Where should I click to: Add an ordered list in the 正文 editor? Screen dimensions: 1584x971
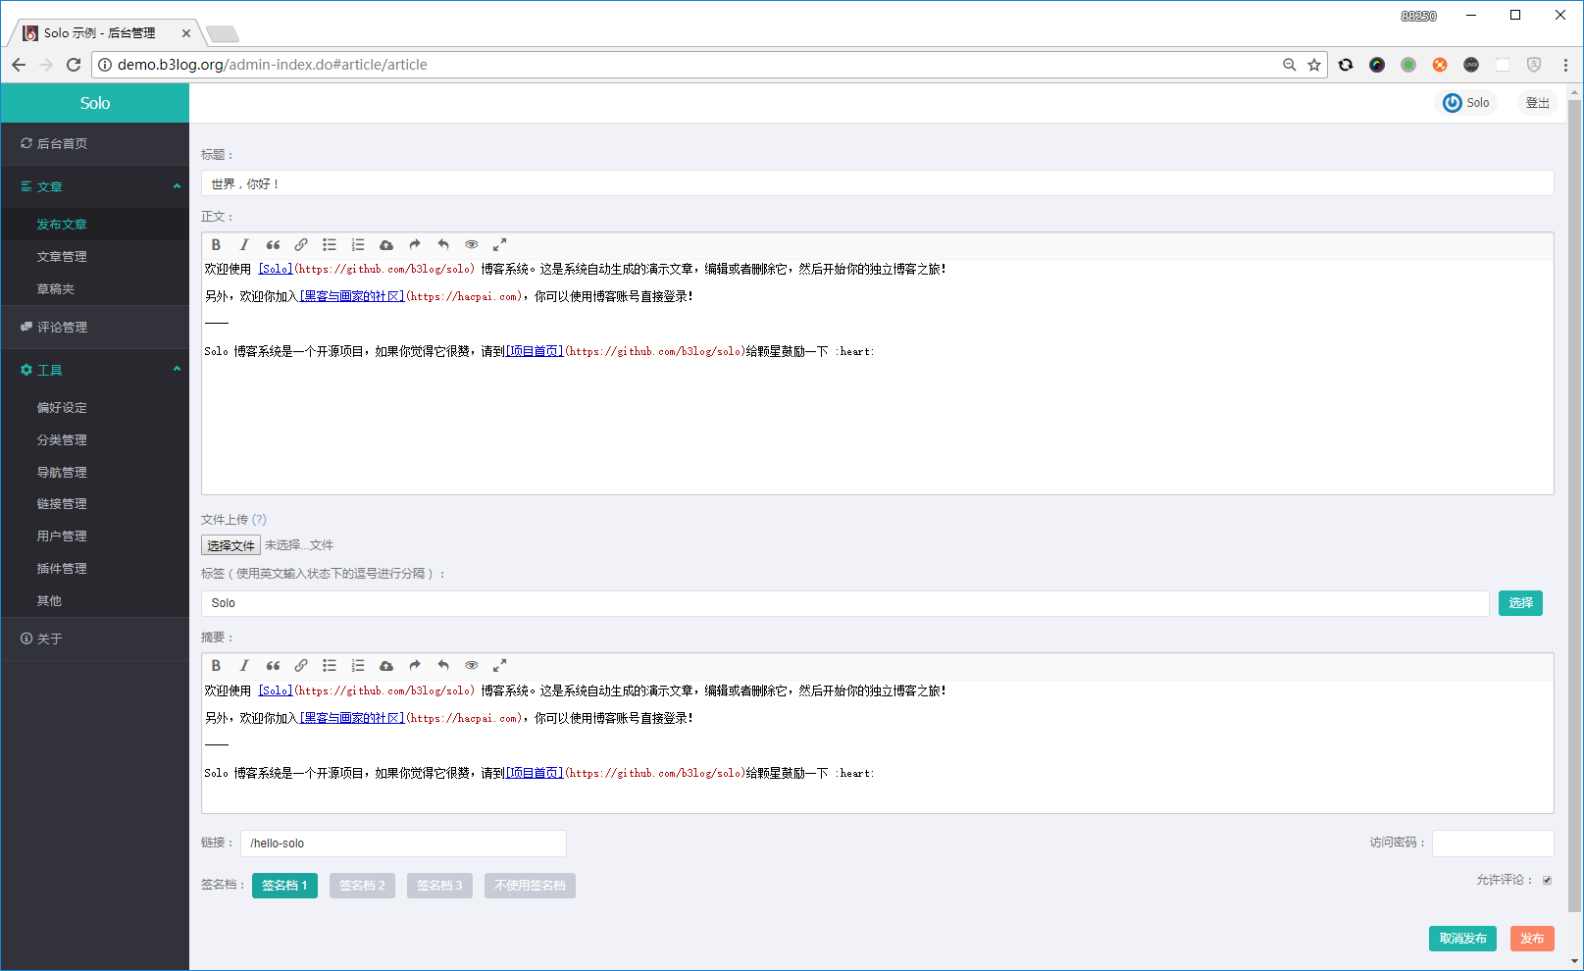tap(358, 245)
